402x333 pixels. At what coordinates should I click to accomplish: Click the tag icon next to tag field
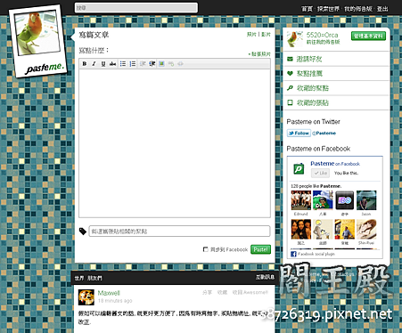pos(83,231)
